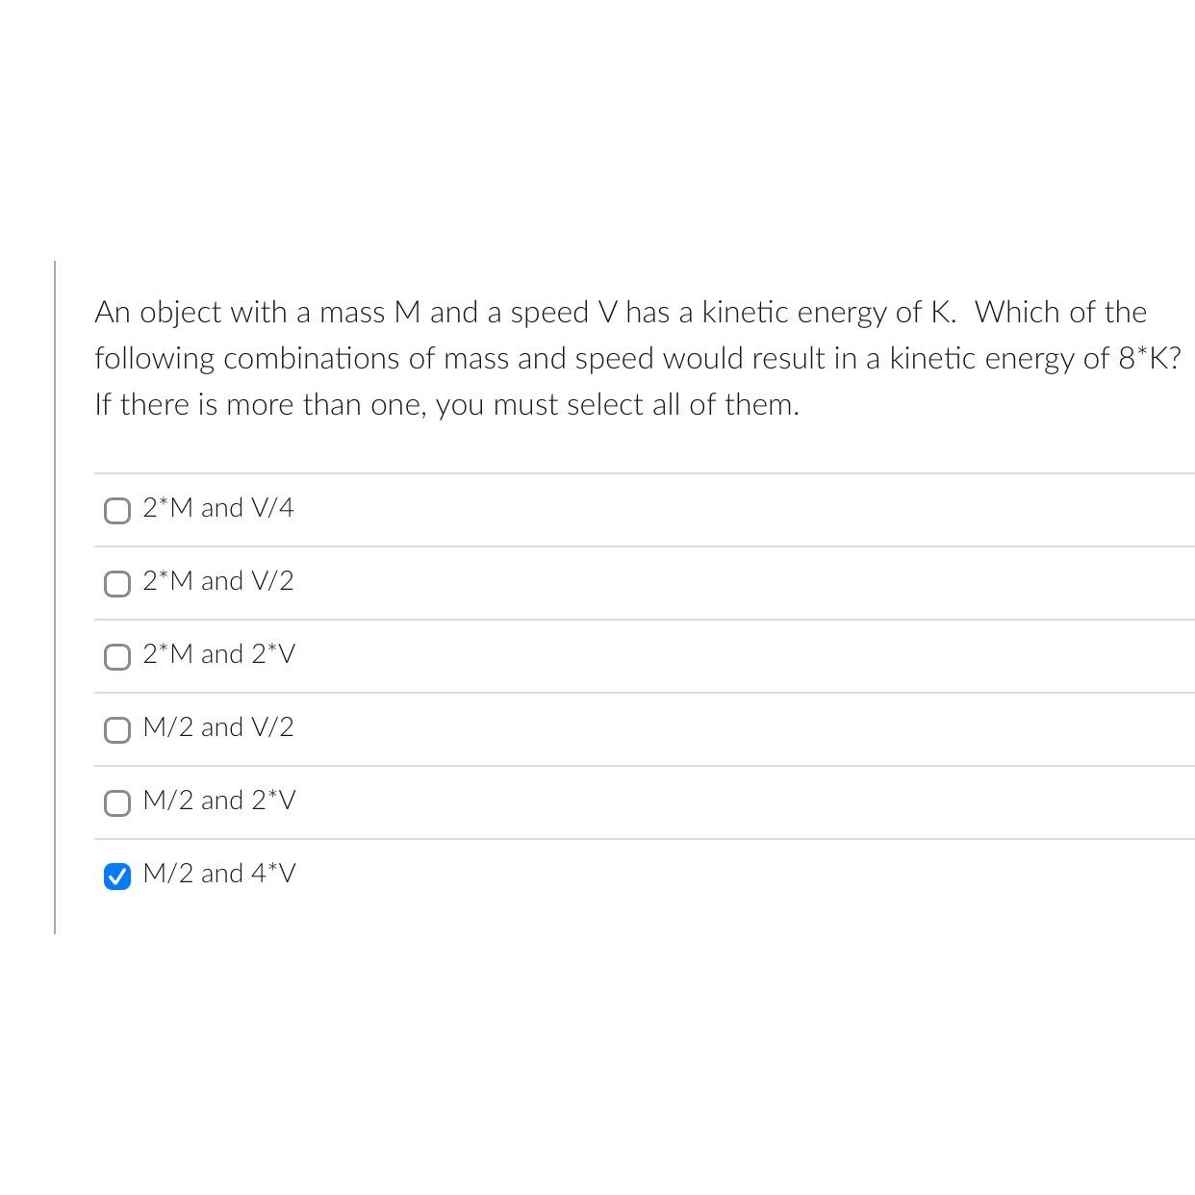Select the answer option labeled 2*M and 2*V
This screenshot has width=1195, height=1195.
tap(219, 654)
